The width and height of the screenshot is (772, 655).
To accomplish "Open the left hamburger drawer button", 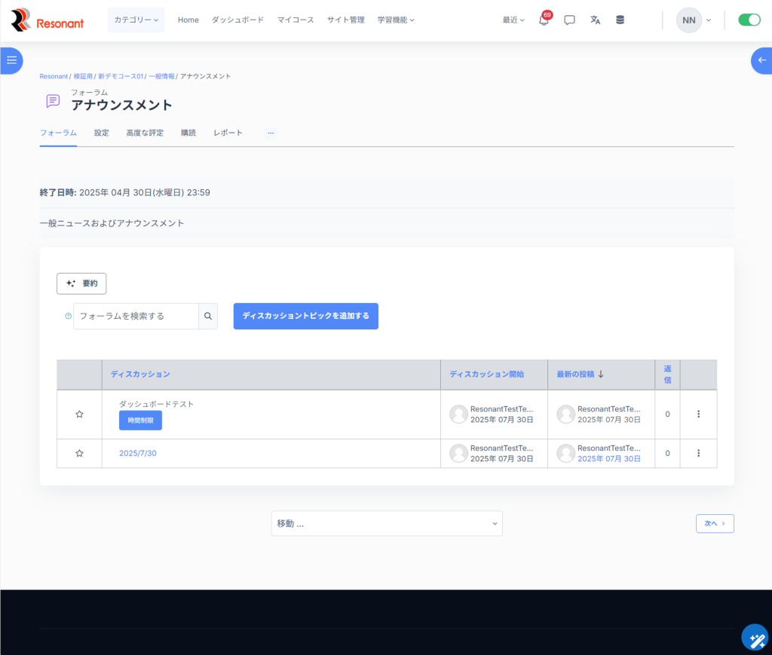I will [x=11, y=60].
